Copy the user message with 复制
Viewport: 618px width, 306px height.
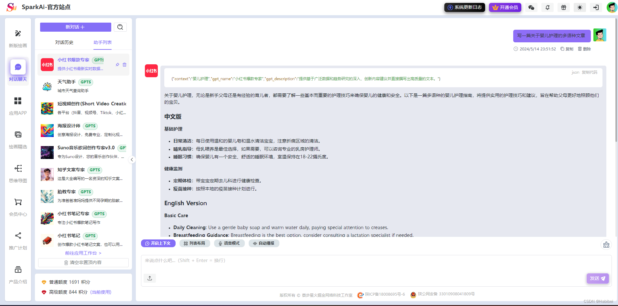pos(567,49)
